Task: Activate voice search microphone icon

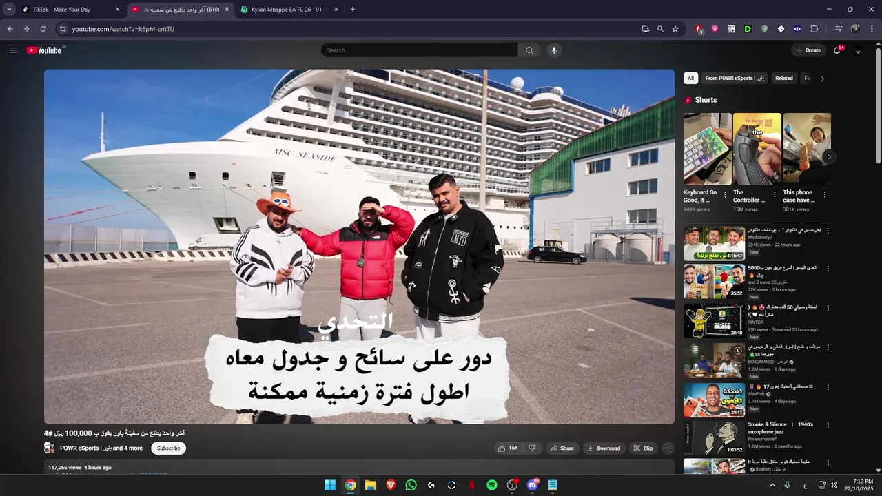Action: [553, 50]
